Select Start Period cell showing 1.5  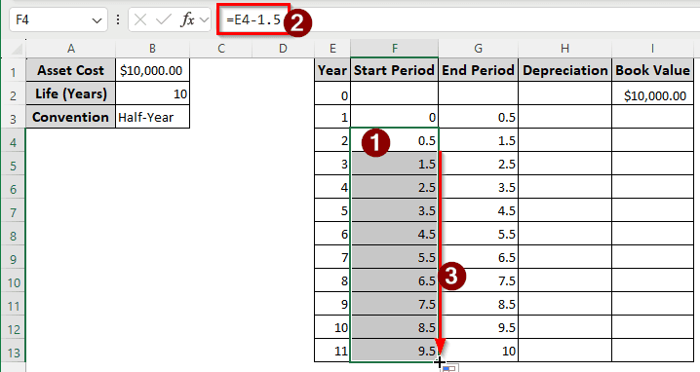point(394,165)
